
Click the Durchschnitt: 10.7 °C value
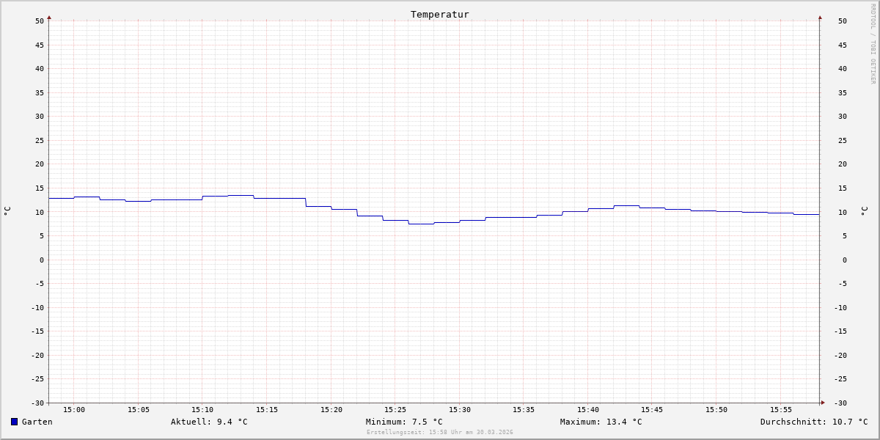814,422
